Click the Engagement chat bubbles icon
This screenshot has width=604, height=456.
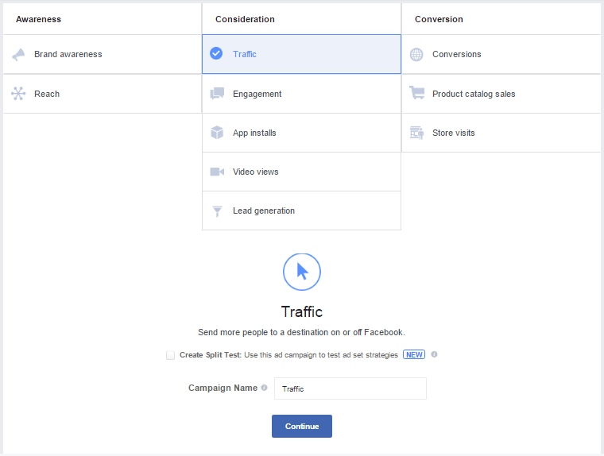click(x=217, y=94)
